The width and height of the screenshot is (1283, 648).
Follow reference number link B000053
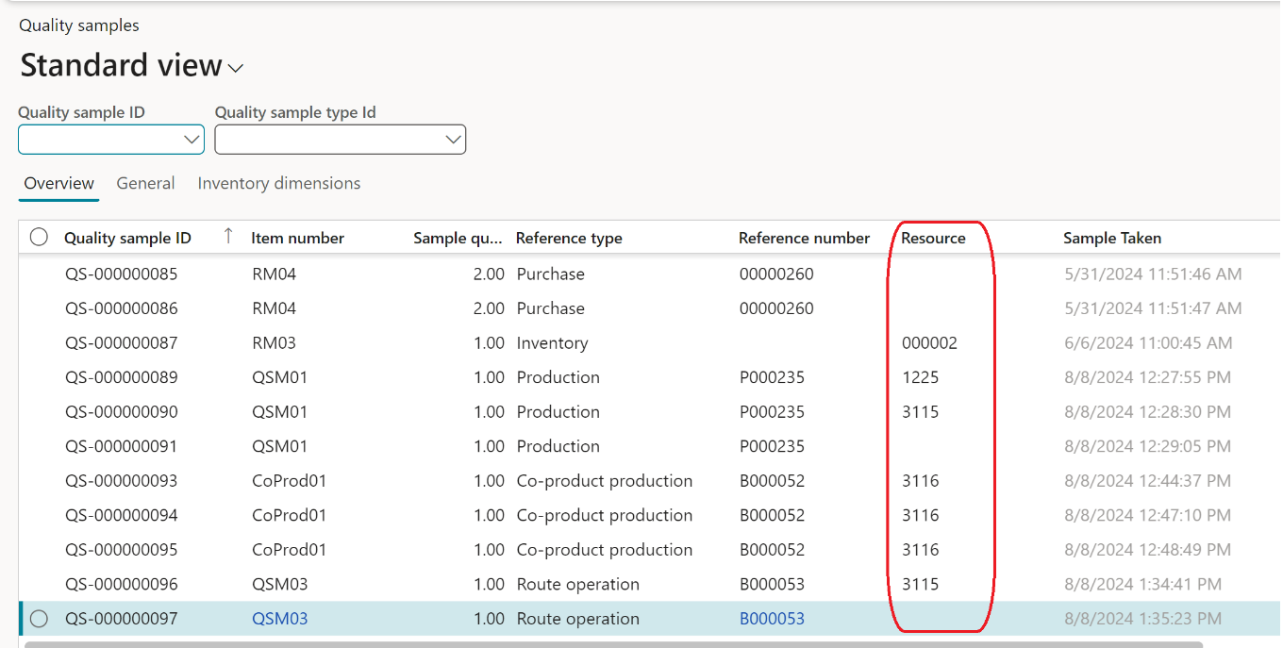pos(772,619)
